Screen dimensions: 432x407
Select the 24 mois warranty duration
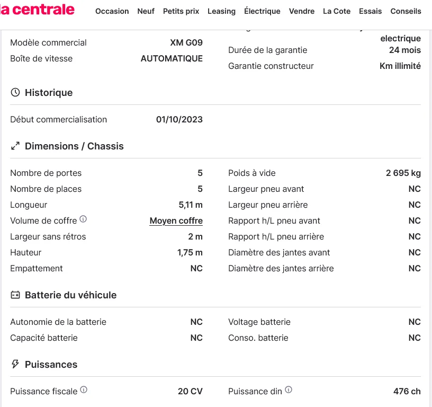(x=405, y=50)
